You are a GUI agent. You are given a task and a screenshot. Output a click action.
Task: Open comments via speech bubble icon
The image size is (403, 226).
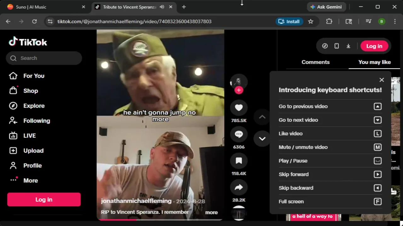[x=239, y=134]
